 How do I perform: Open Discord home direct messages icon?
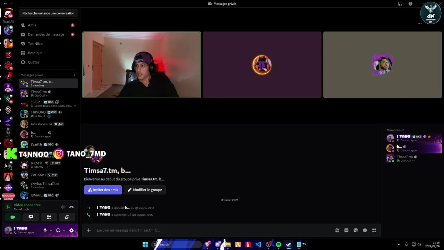pos(8,13)
